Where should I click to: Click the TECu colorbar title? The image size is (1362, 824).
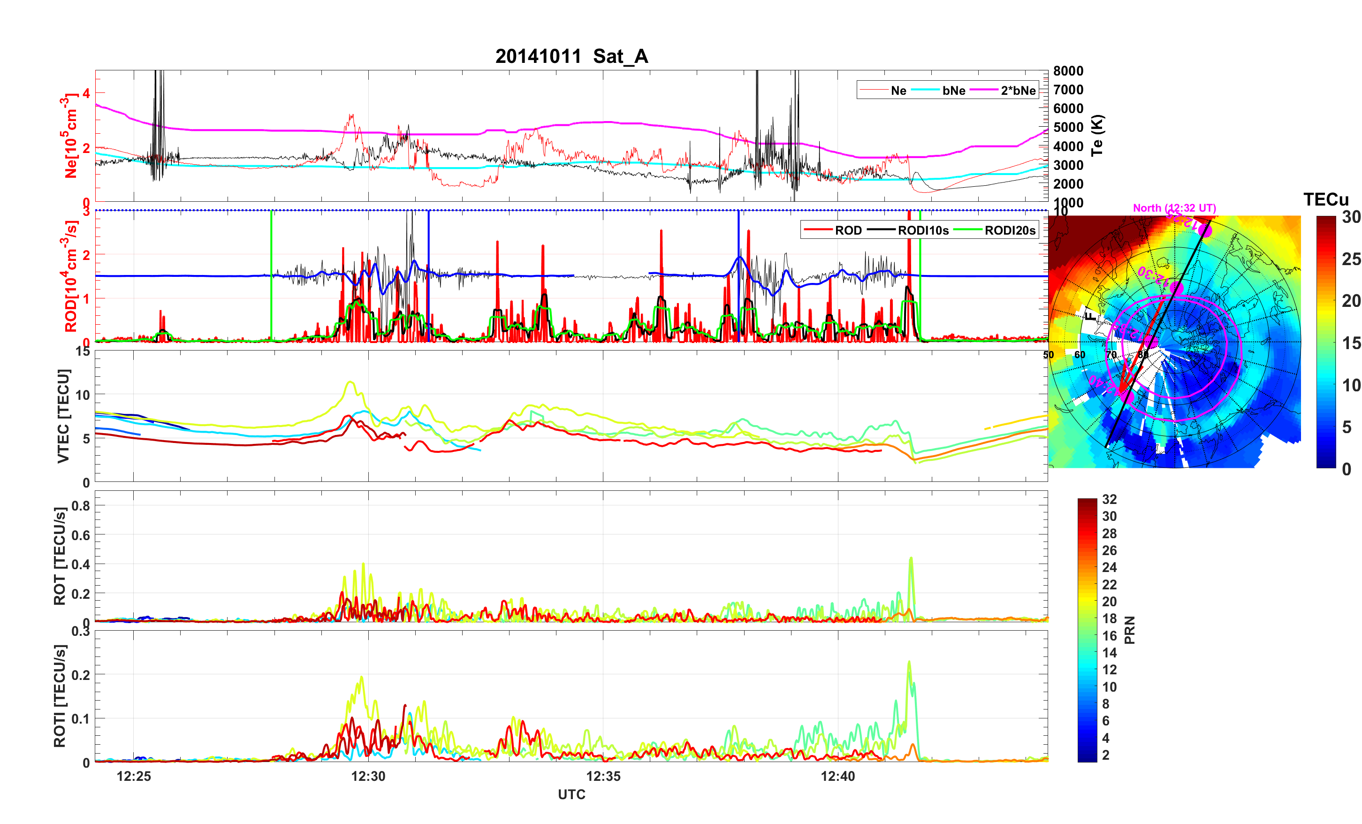click(x=1325, y=199)
